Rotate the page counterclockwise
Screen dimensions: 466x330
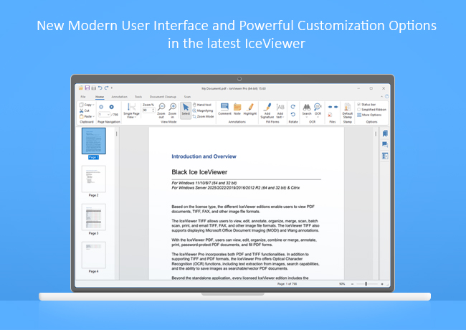coord(293,115)
